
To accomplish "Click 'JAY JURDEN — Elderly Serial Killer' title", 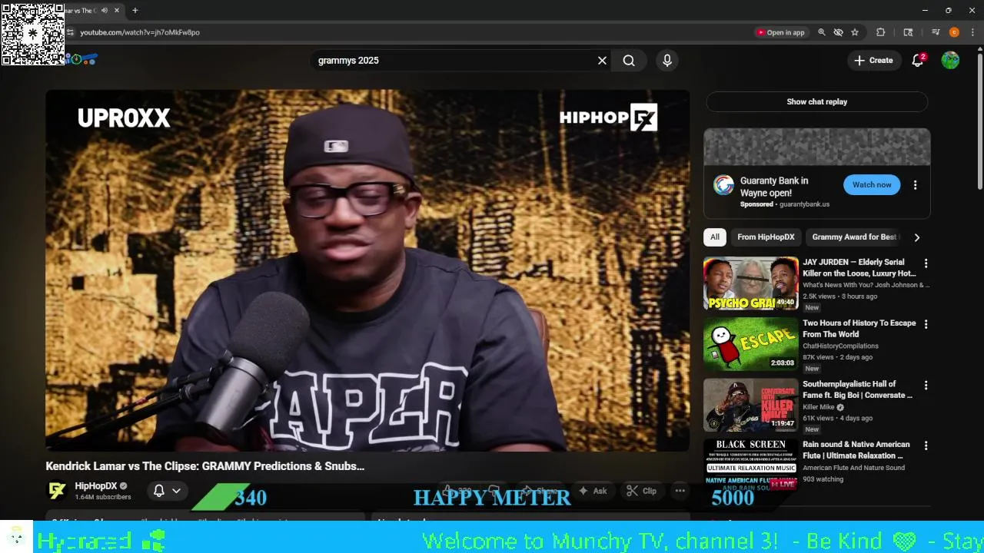I will point(859,267).
